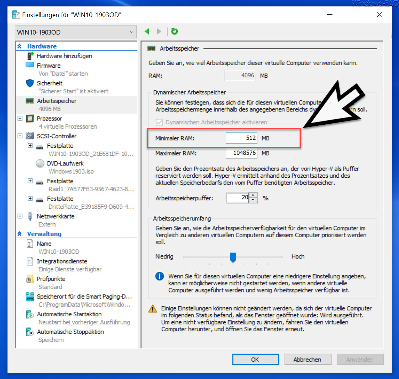This screenshot has width=399, height=379.
Task: Click the drive icon of Festplatte DrittePlatte_E39185F9
Action: point(40,200)
